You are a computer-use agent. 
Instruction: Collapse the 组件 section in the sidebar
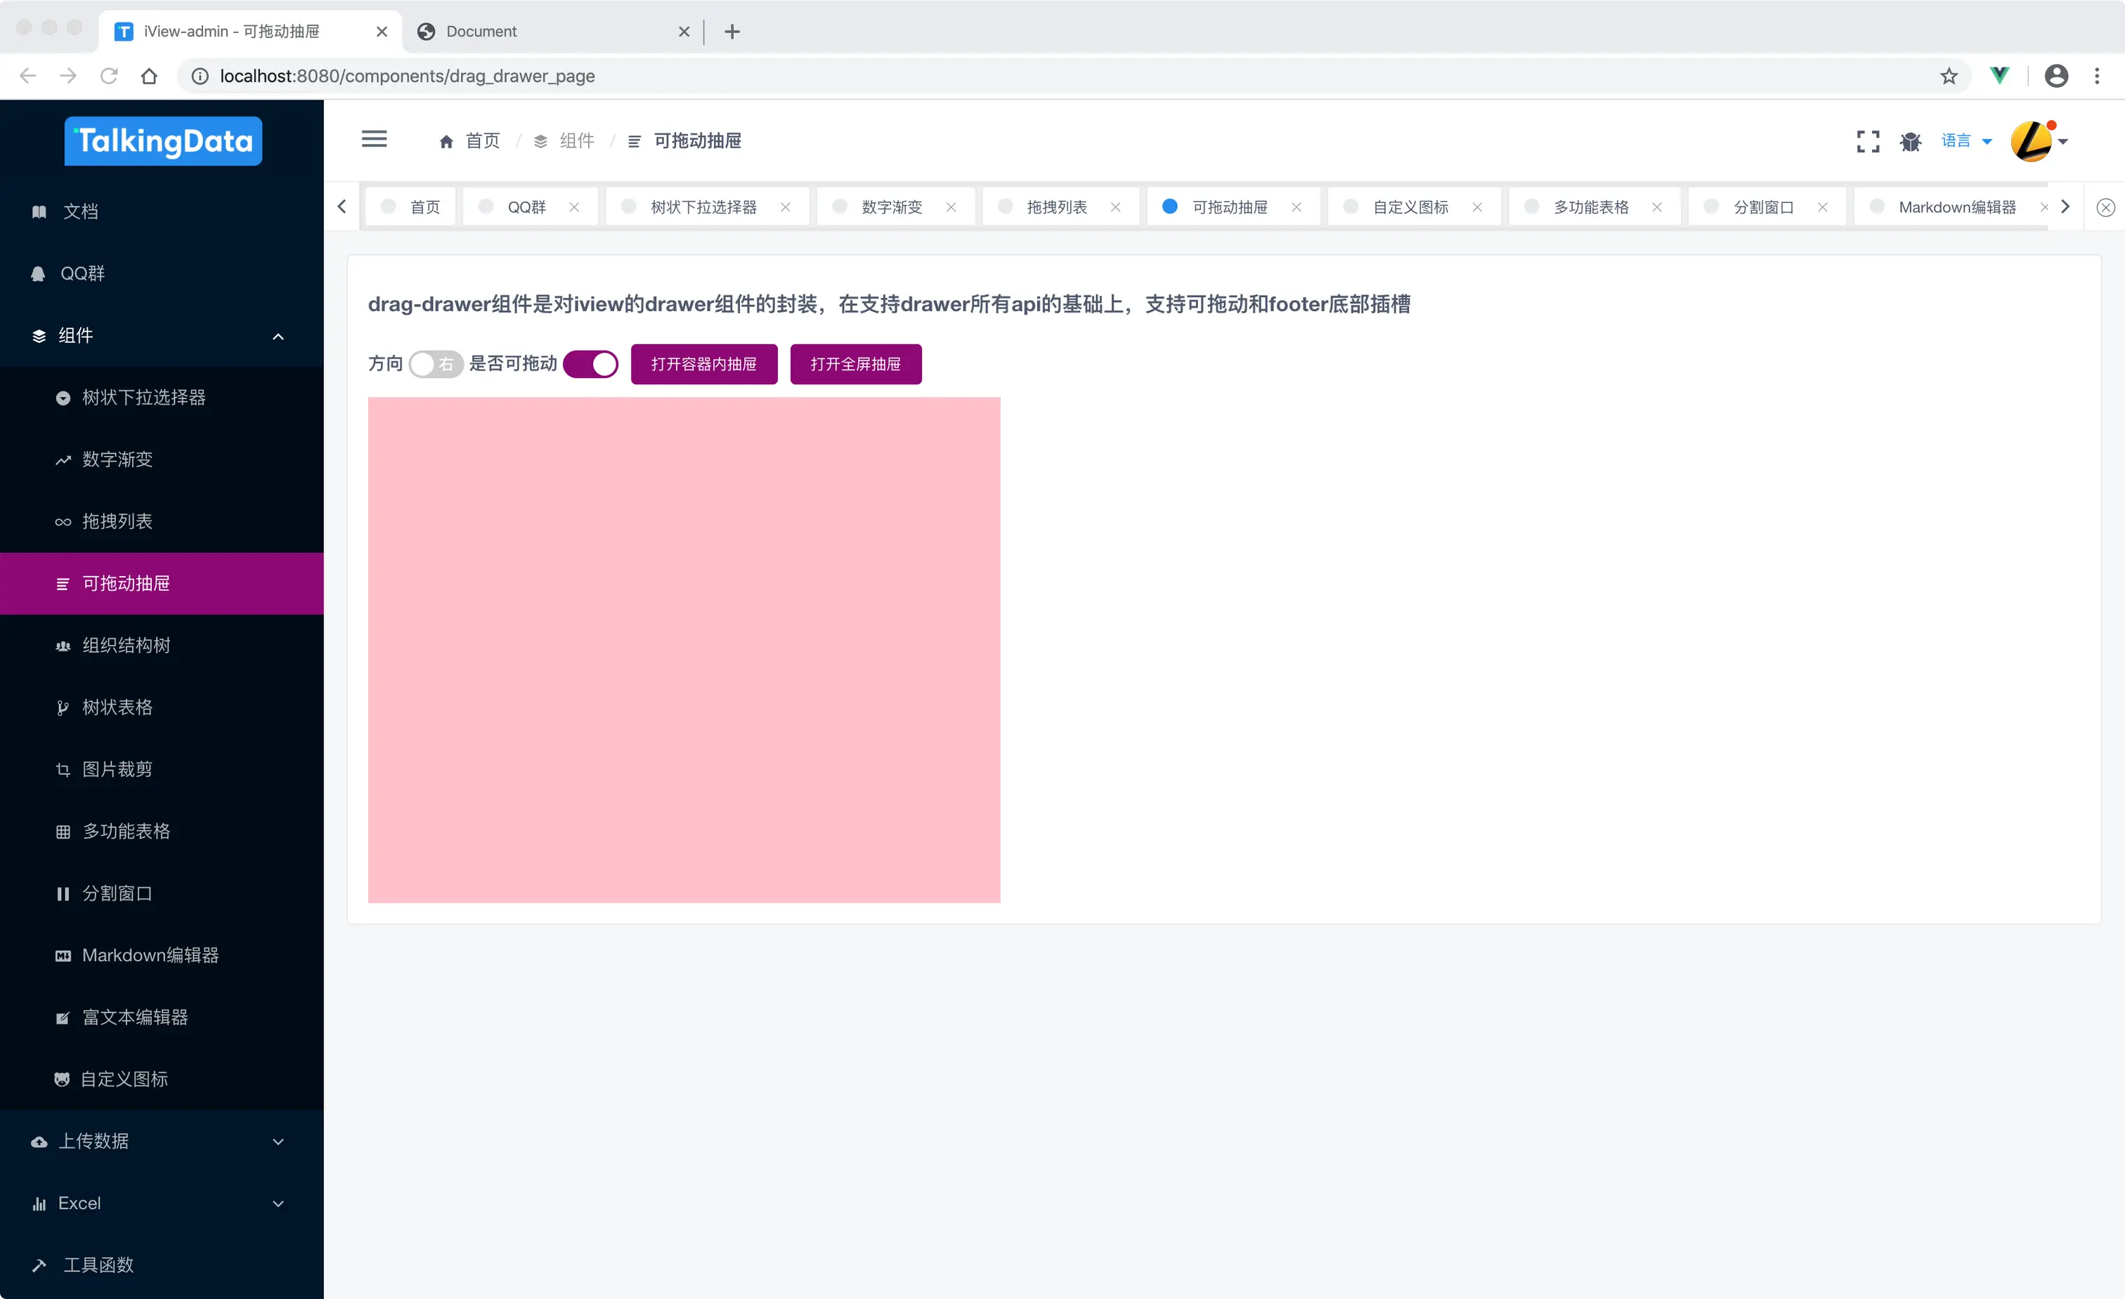point(278,335)
